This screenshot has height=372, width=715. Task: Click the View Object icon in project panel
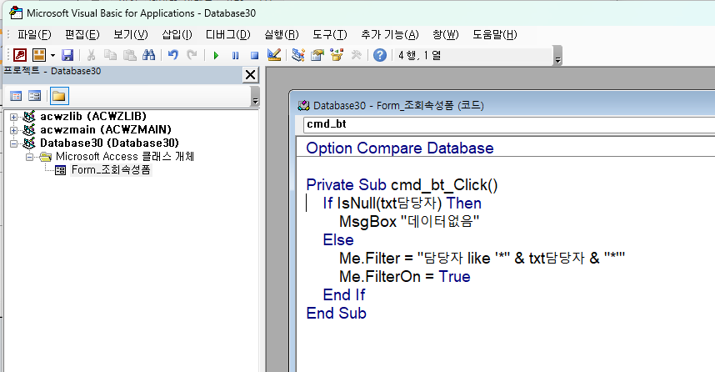(35, 96)
